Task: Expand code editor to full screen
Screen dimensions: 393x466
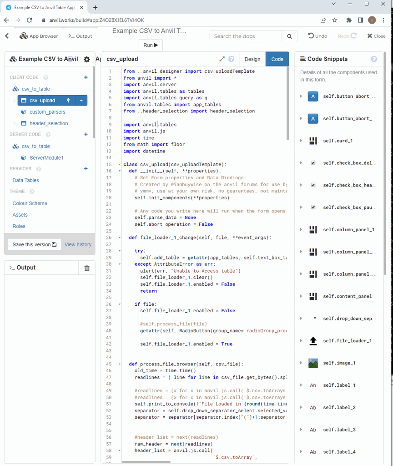Action: (222, 59)
